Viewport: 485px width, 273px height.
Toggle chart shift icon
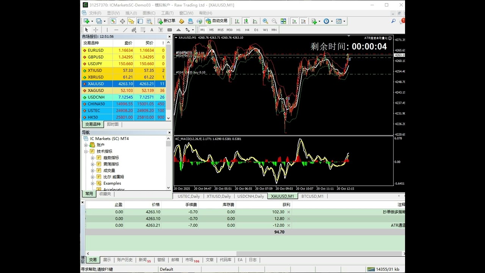304,21
